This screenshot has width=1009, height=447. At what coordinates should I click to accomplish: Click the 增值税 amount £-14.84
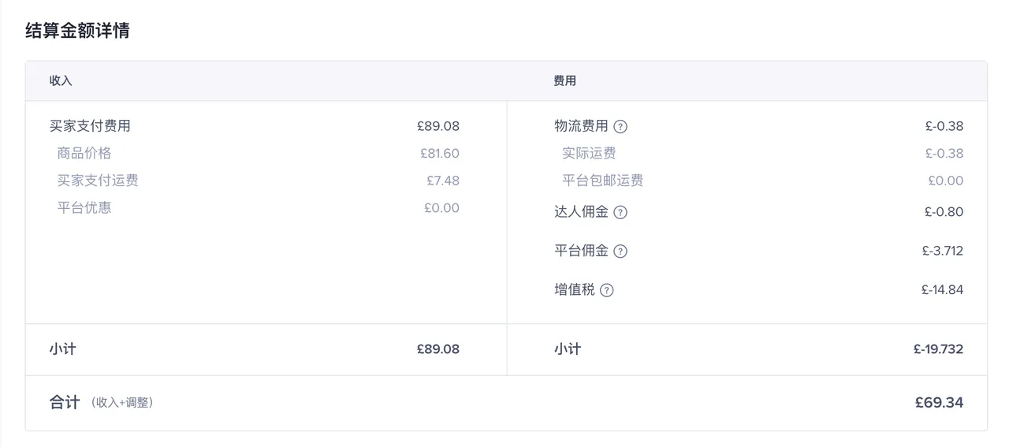pos(942,289)
